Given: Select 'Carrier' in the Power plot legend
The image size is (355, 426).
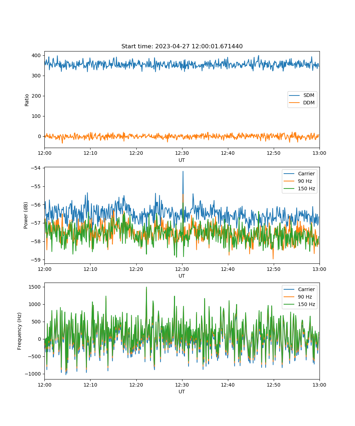Looking at the screenshot, I should click(x=306, y=174).
